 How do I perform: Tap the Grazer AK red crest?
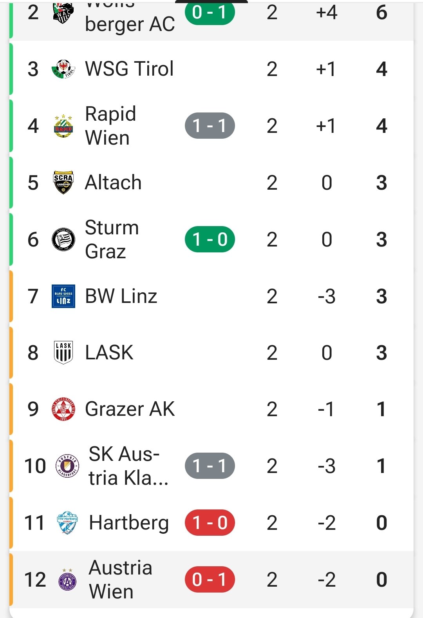pos(63,409)
